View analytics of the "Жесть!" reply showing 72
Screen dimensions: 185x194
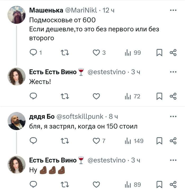coord(132,96)
